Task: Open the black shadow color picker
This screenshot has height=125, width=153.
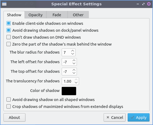Action: tap(69, 91)
